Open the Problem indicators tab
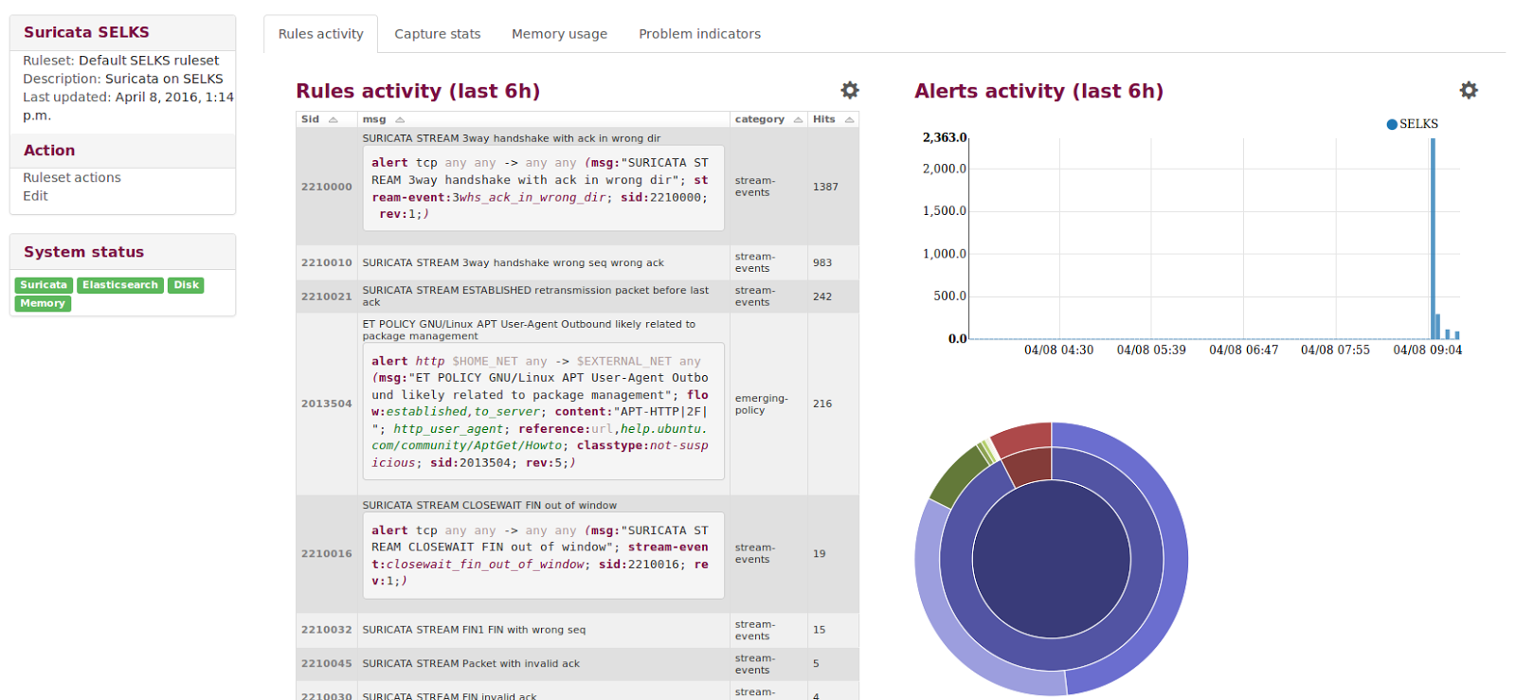Screen dimensions: 1516x700 (x=699, y=34)
